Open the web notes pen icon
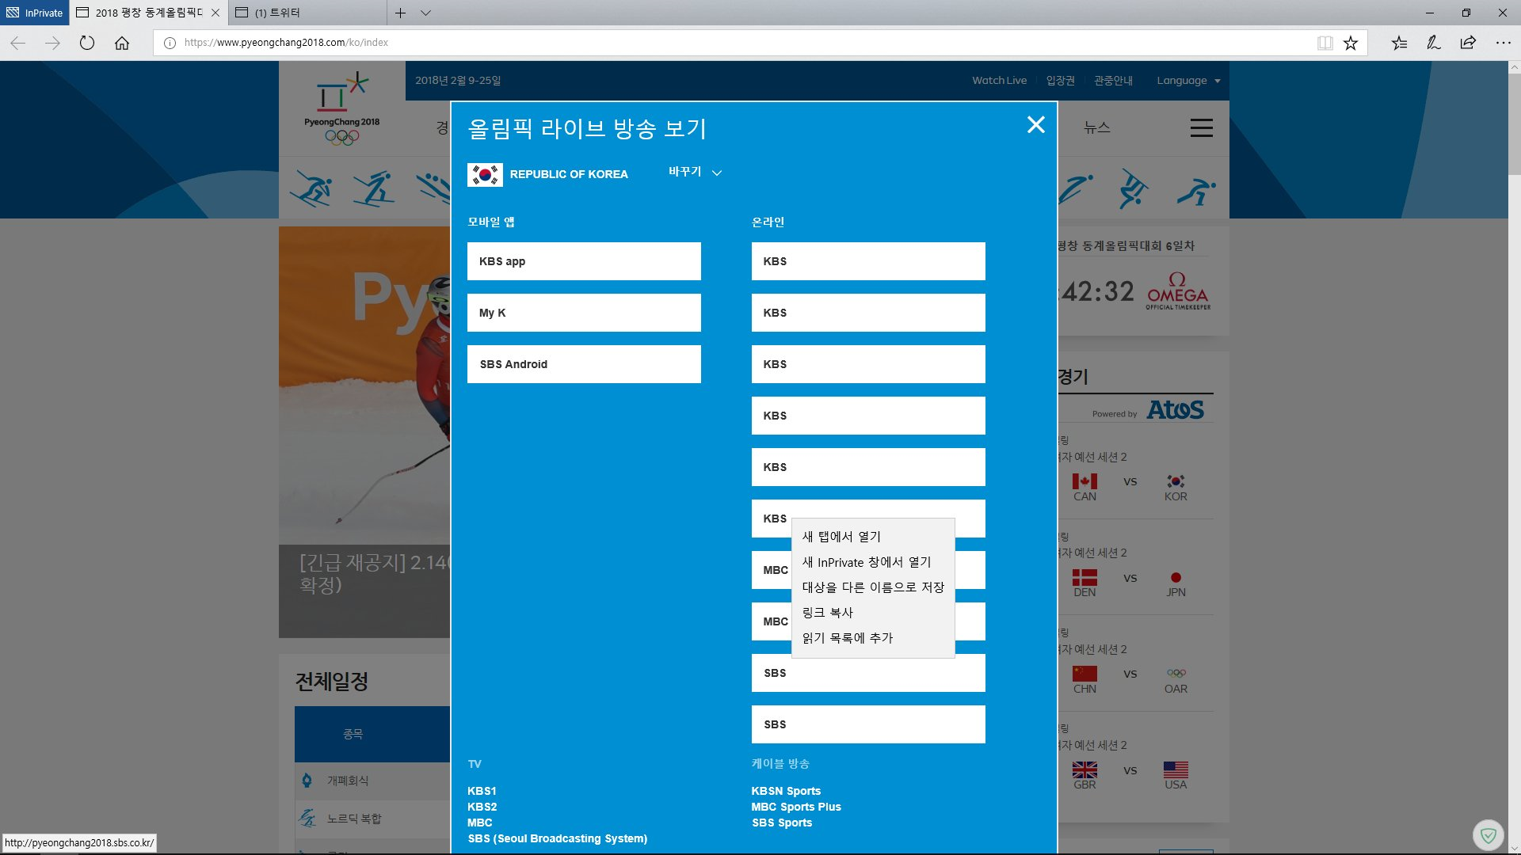This screenshot has height=855, width=1521. [x=1433, y=43]
